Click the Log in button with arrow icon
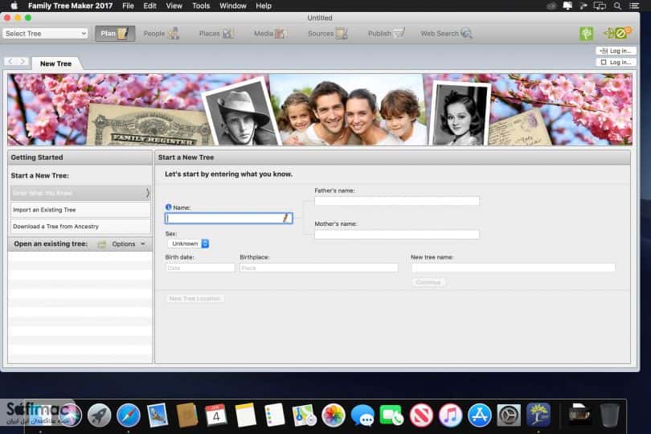Screen dimensions: 651x434 tap(616, 51)
